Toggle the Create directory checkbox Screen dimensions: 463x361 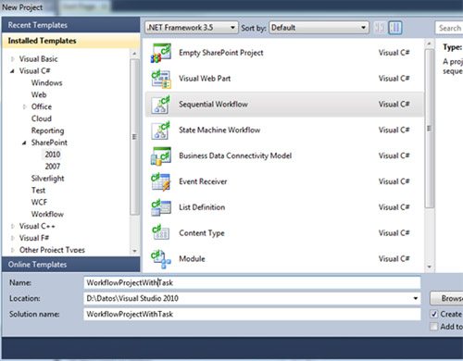(434, 314)
